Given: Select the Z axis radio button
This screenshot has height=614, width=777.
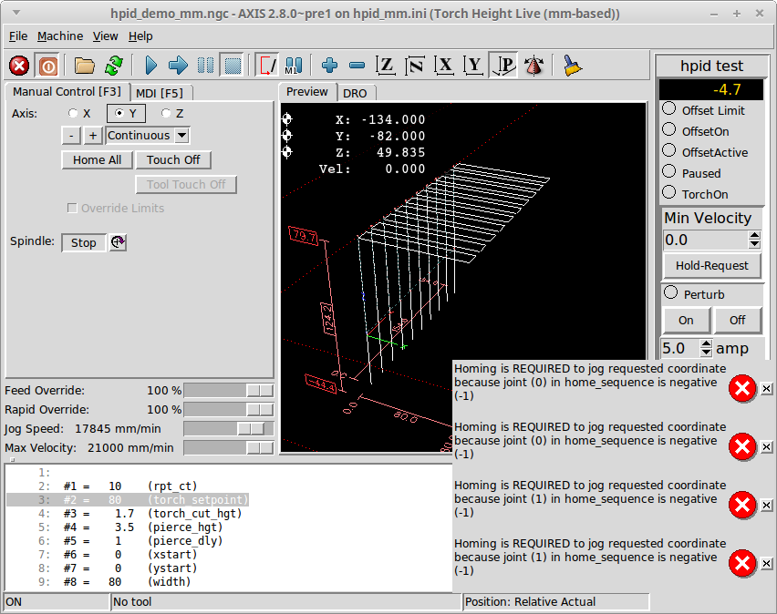Looking at the screenshot, I should 166,114.
